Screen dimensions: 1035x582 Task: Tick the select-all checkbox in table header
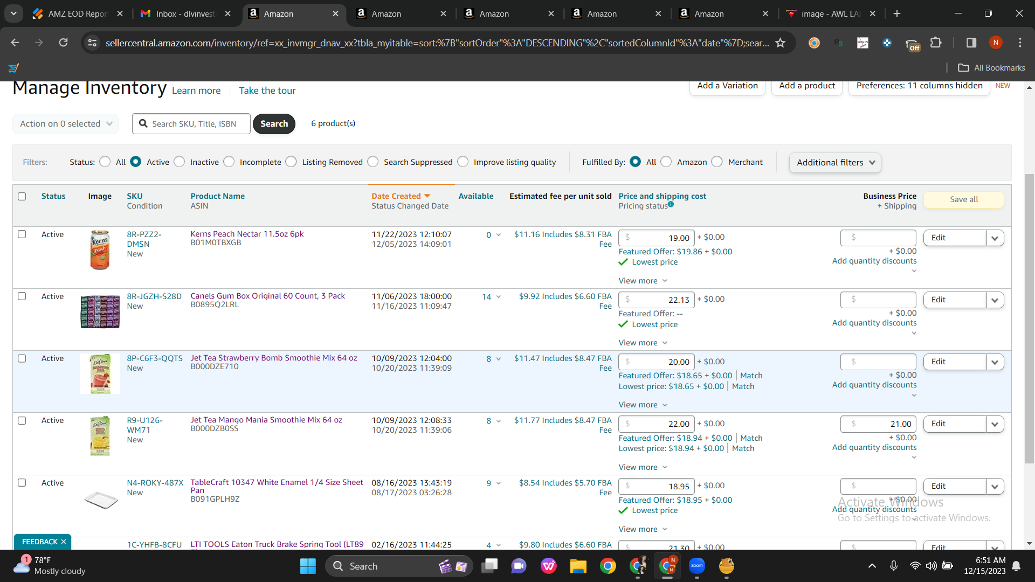pos(22,196)
